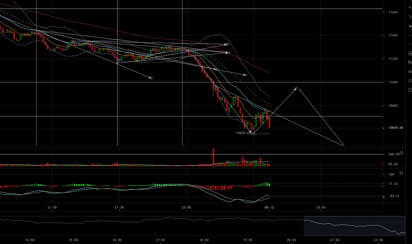This screenshot has width=412, height=244.
Task: Click the -89.31 oscillator value label
Action: tap(394, 196)
